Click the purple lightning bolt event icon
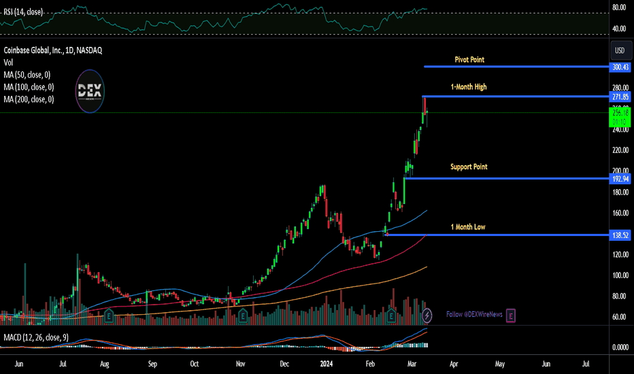This screenshot has width=634, height=374. 427,316
